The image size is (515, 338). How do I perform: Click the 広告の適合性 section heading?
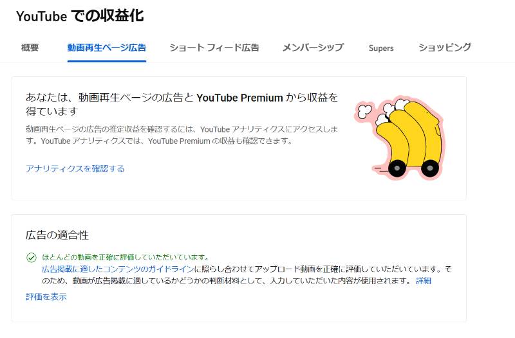pos(57,235)
